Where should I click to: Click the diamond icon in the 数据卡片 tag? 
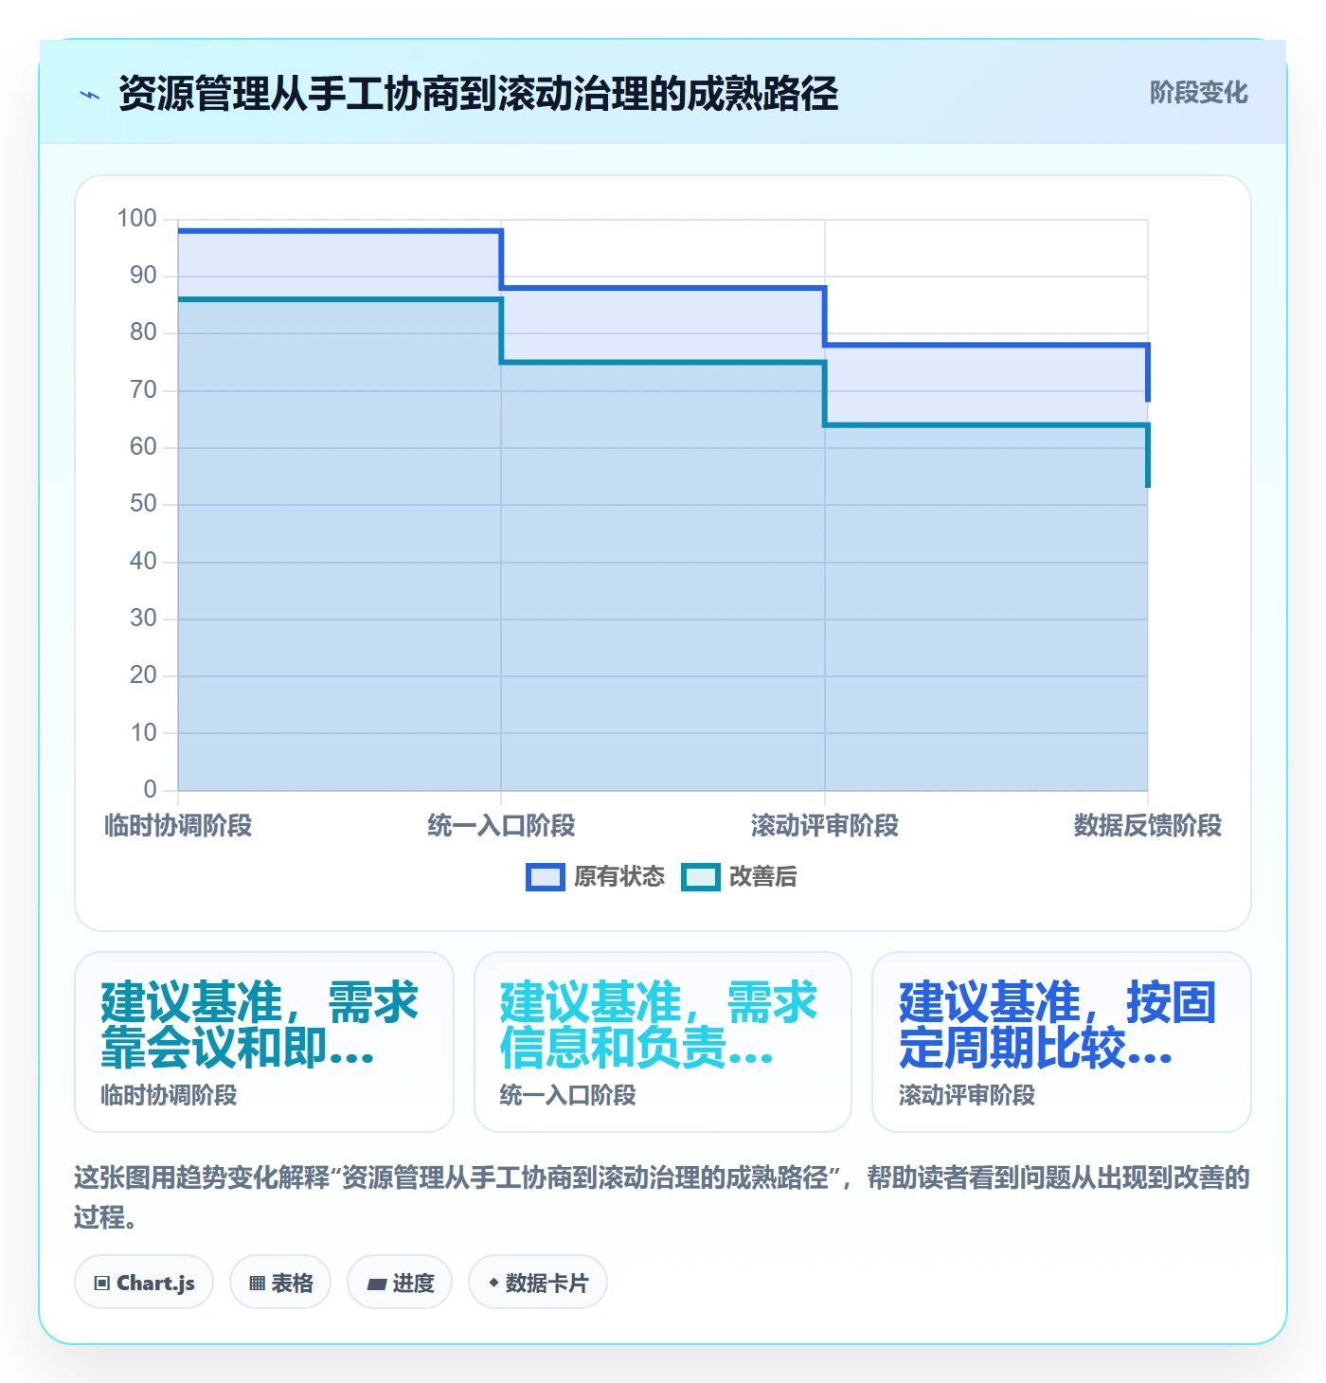point(493,1283)
